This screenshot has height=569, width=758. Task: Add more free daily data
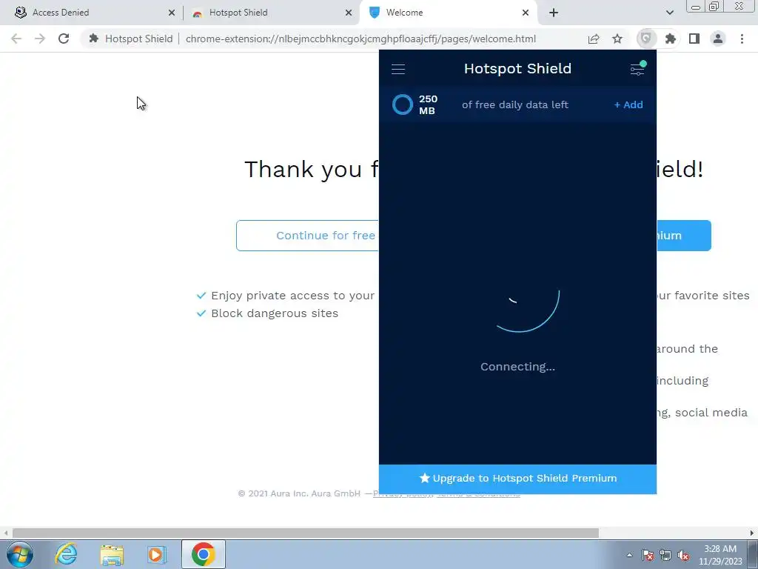628,104
